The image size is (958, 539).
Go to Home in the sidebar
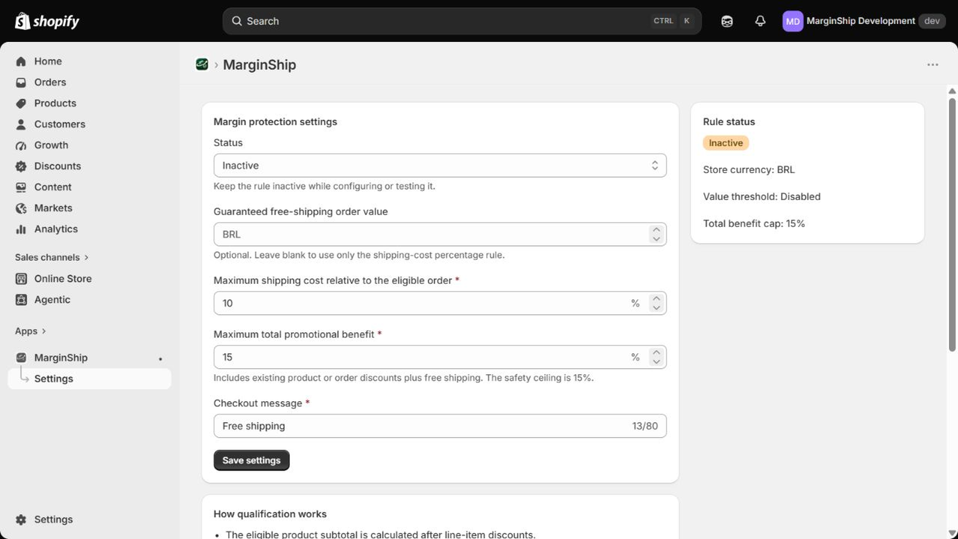90,61
